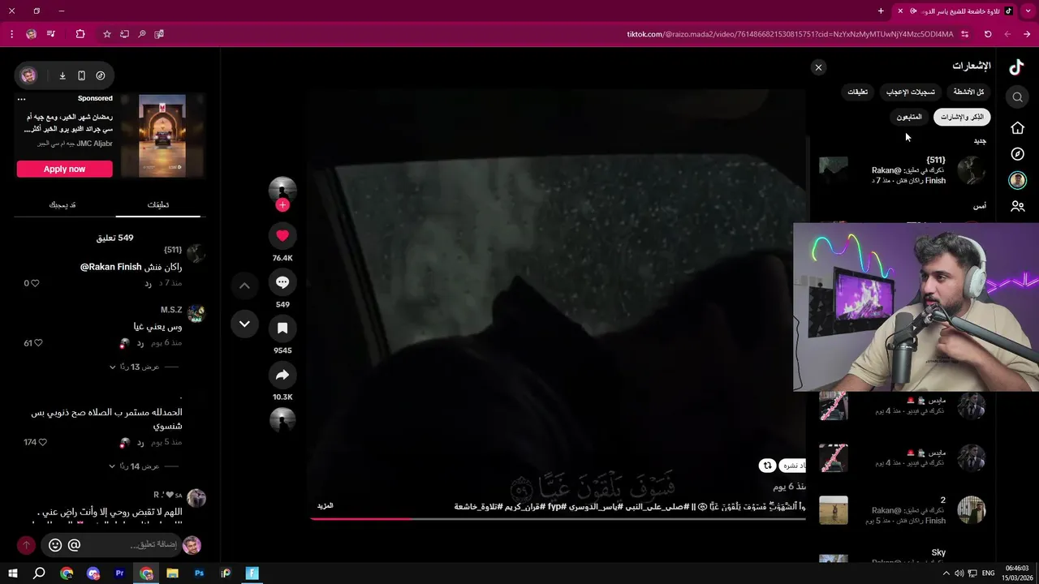Click the tiktok.com address bar
This screenshot has height=584, width=1039.
pos(790,34)
